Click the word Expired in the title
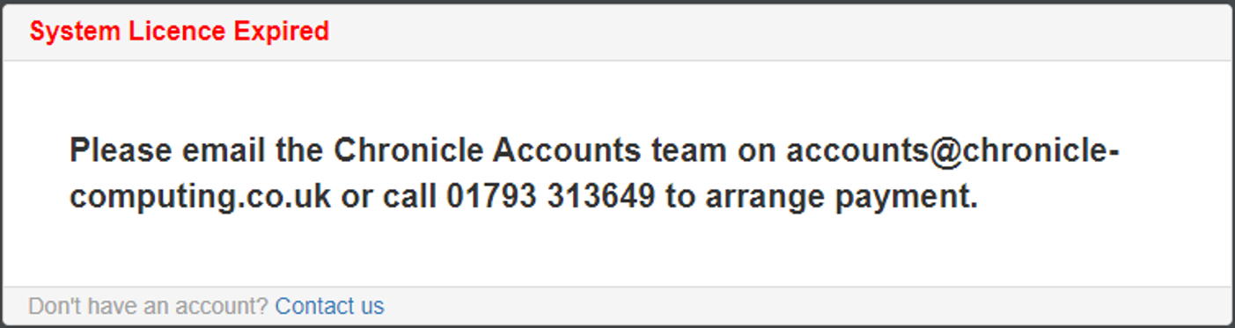 tap(282, 32)
